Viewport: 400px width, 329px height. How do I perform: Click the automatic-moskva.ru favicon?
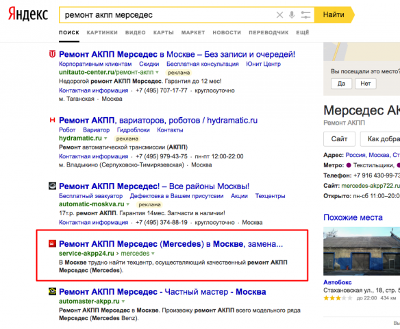(x=52, y=186)
